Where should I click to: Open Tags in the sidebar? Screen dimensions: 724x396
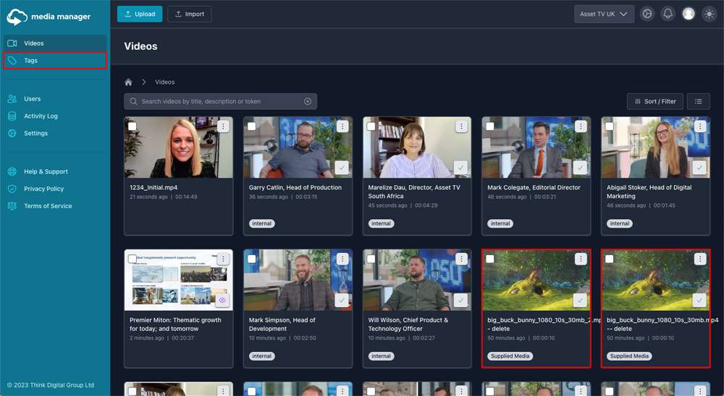coord(55,61)
